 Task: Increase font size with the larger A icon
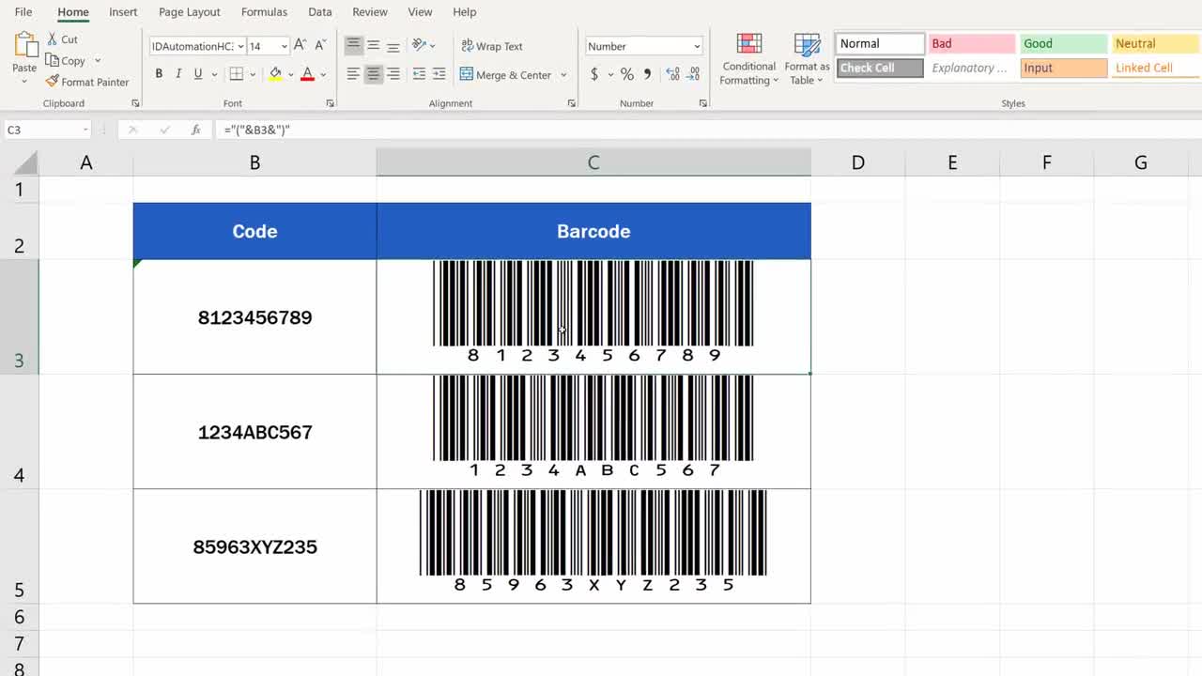point(300,45)
